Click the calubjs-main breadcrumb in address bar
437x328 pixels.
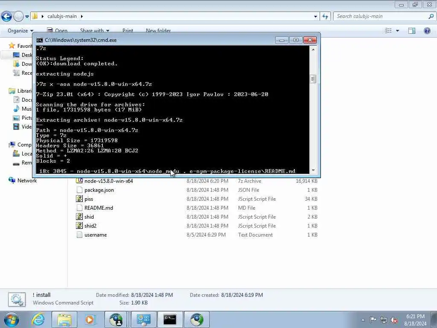coord(62,16)
